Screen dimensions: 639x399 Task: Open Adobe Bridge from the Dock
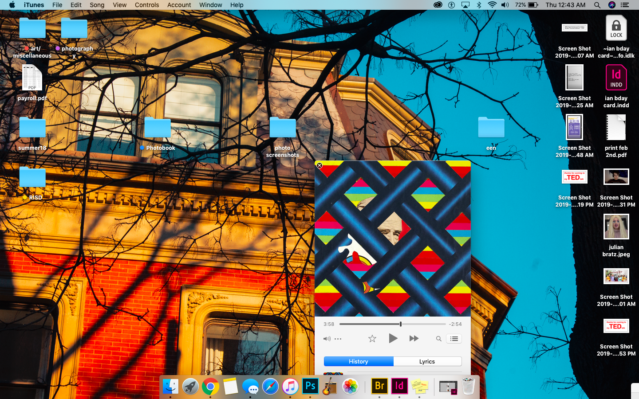coord(379,386)
